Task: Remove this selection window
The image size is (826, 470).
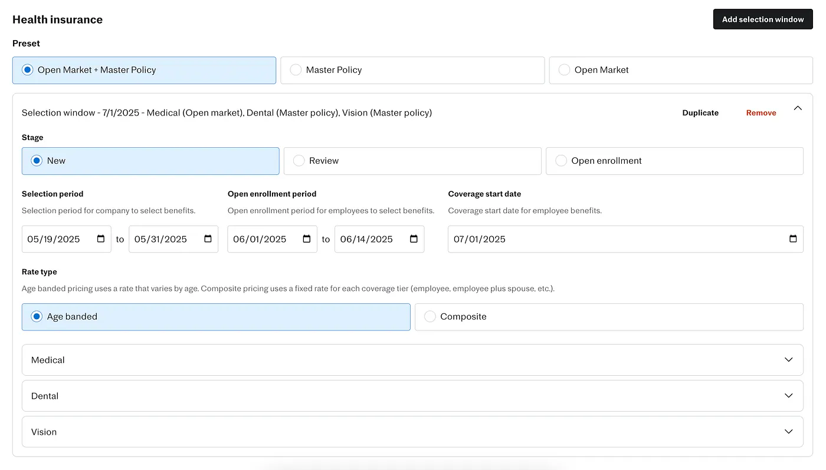Action: (761, 112)
